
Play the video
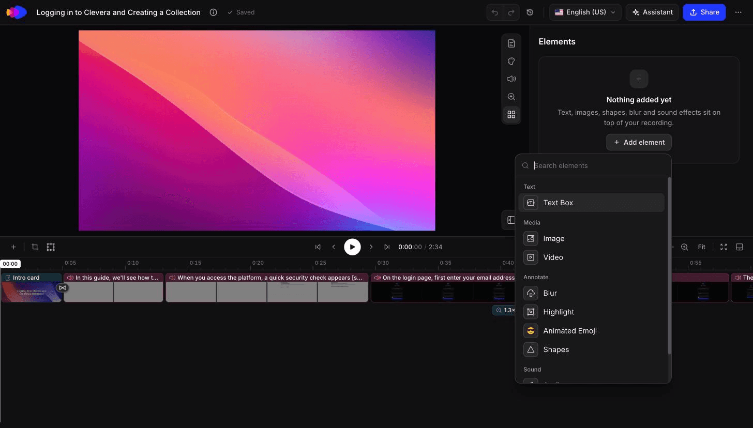[352, 247]
